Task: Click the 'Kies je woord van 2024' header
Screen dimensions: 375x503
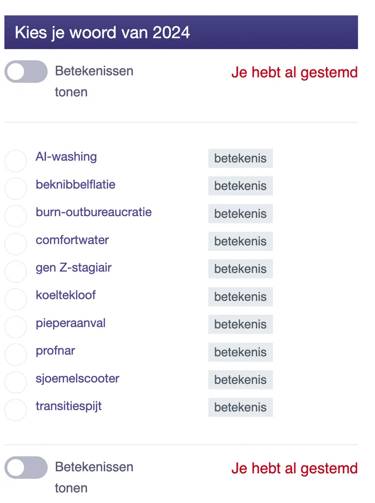Action: (x=102, y=33)
